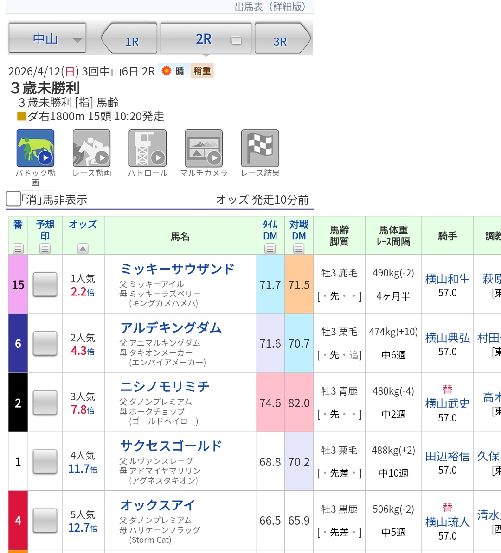Click pink frame cell number 15
The height and width of the screenshot is (553, 501).
tap(18, 284)
